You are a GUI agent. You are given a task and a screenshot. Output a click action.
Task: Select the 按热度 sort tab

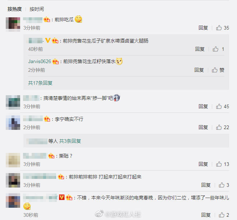15,9
